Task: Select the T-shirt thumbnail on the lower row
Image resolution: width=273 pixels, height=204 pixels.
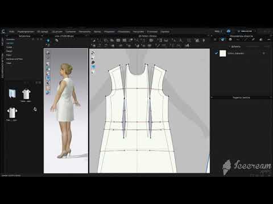Action: point(12,113)
